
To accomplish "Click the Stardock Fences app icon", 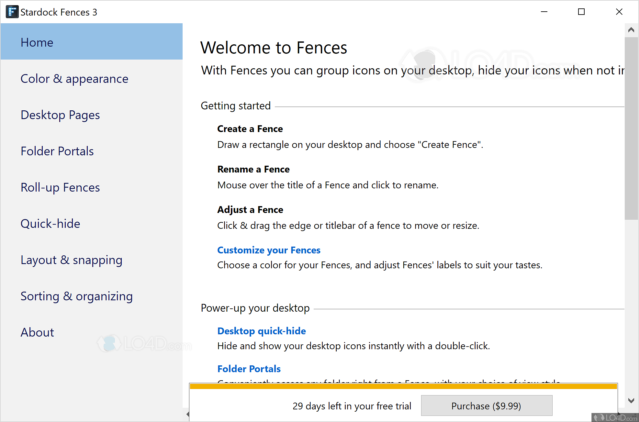I will point(12,12).
